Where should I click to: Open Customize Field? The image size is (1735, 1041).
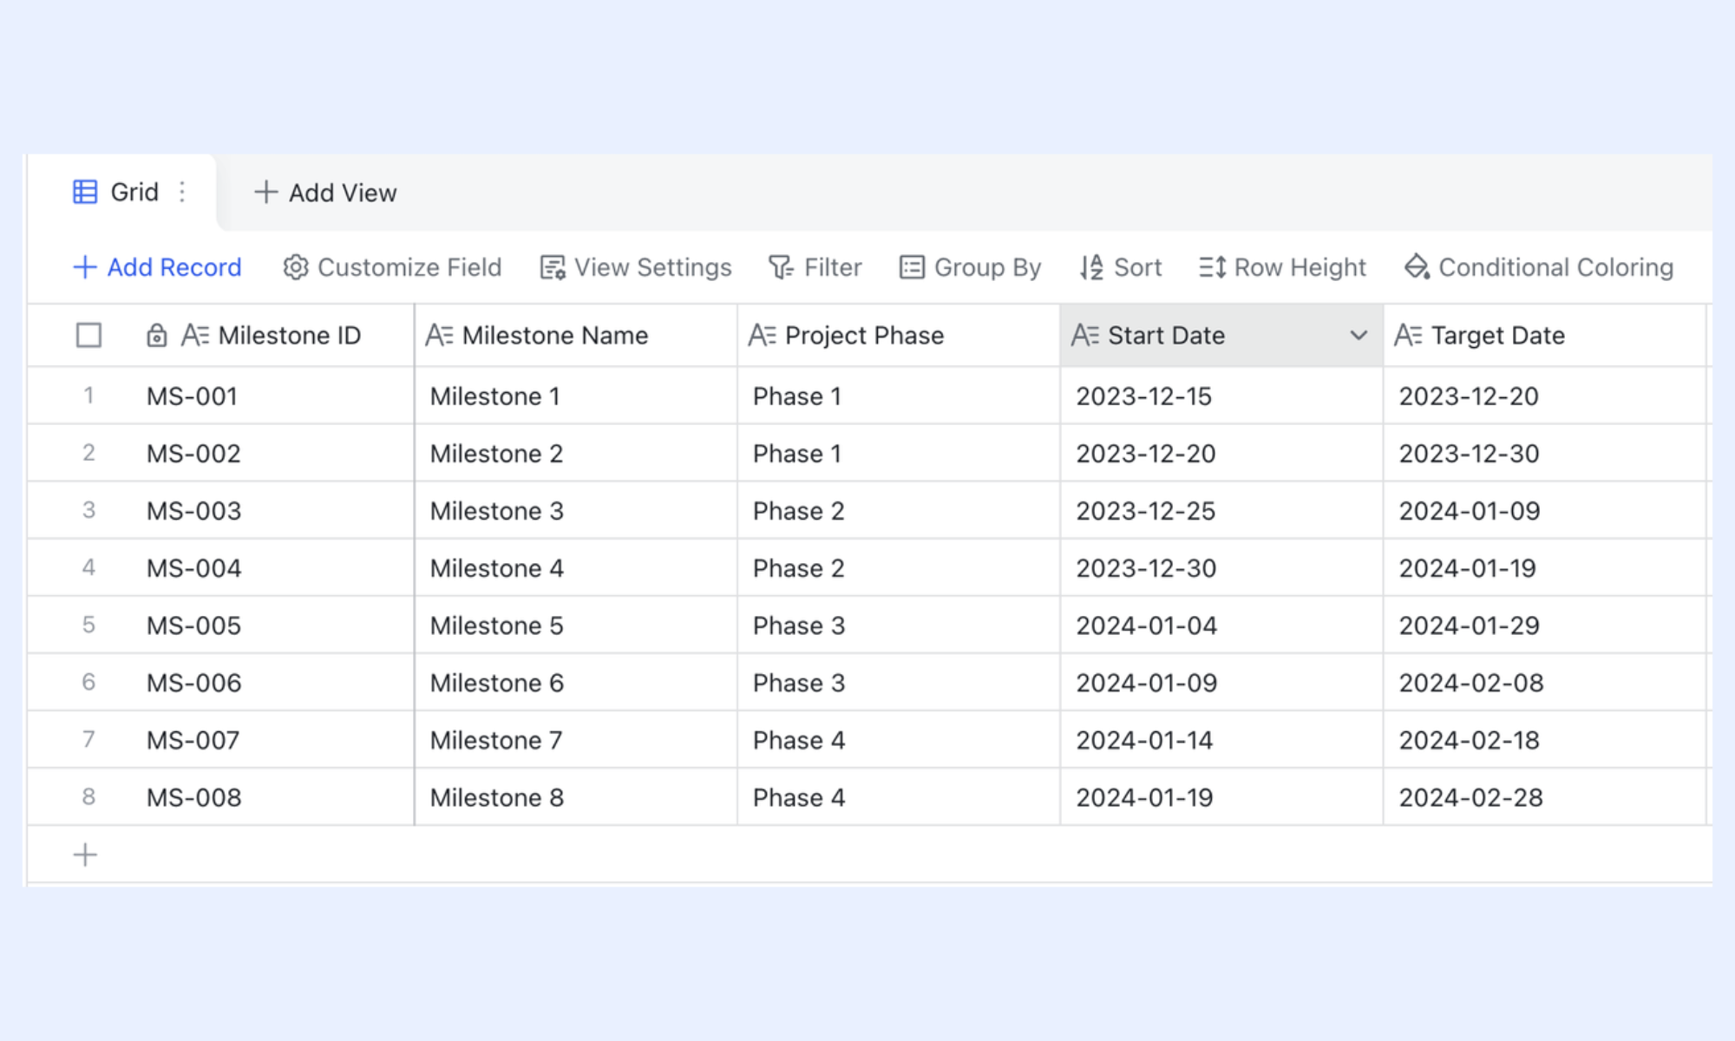click(392, 267)
